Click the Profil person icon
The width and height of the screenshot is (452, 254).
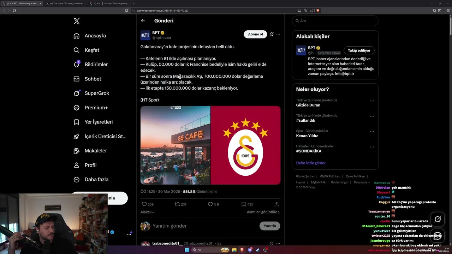pyautogui.click(x=76, y=165)
